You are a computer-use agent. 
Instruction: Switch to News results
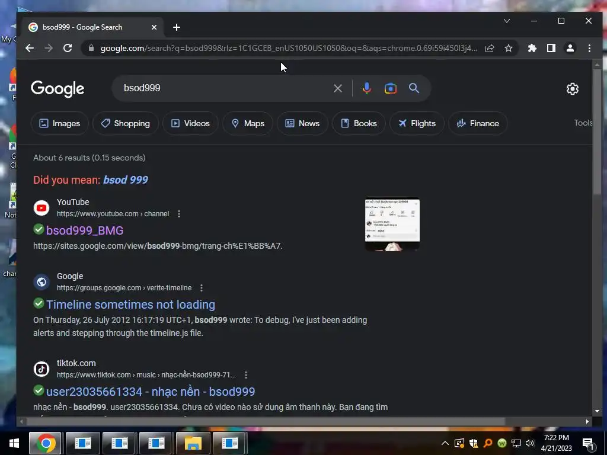pyautogui.click(x=302, y=123)
